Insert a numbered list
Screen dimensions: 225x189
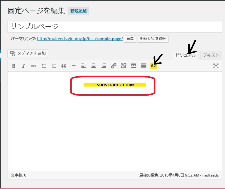[x=54, y=66]
